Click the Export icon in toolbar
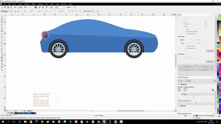This screenshot has height=124, width=221. tap(42, 7)
